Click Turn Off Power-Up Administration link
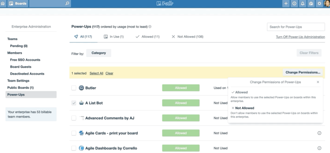Screen dimensions: 330x153 pyautogui.click(x=300, y=37)
